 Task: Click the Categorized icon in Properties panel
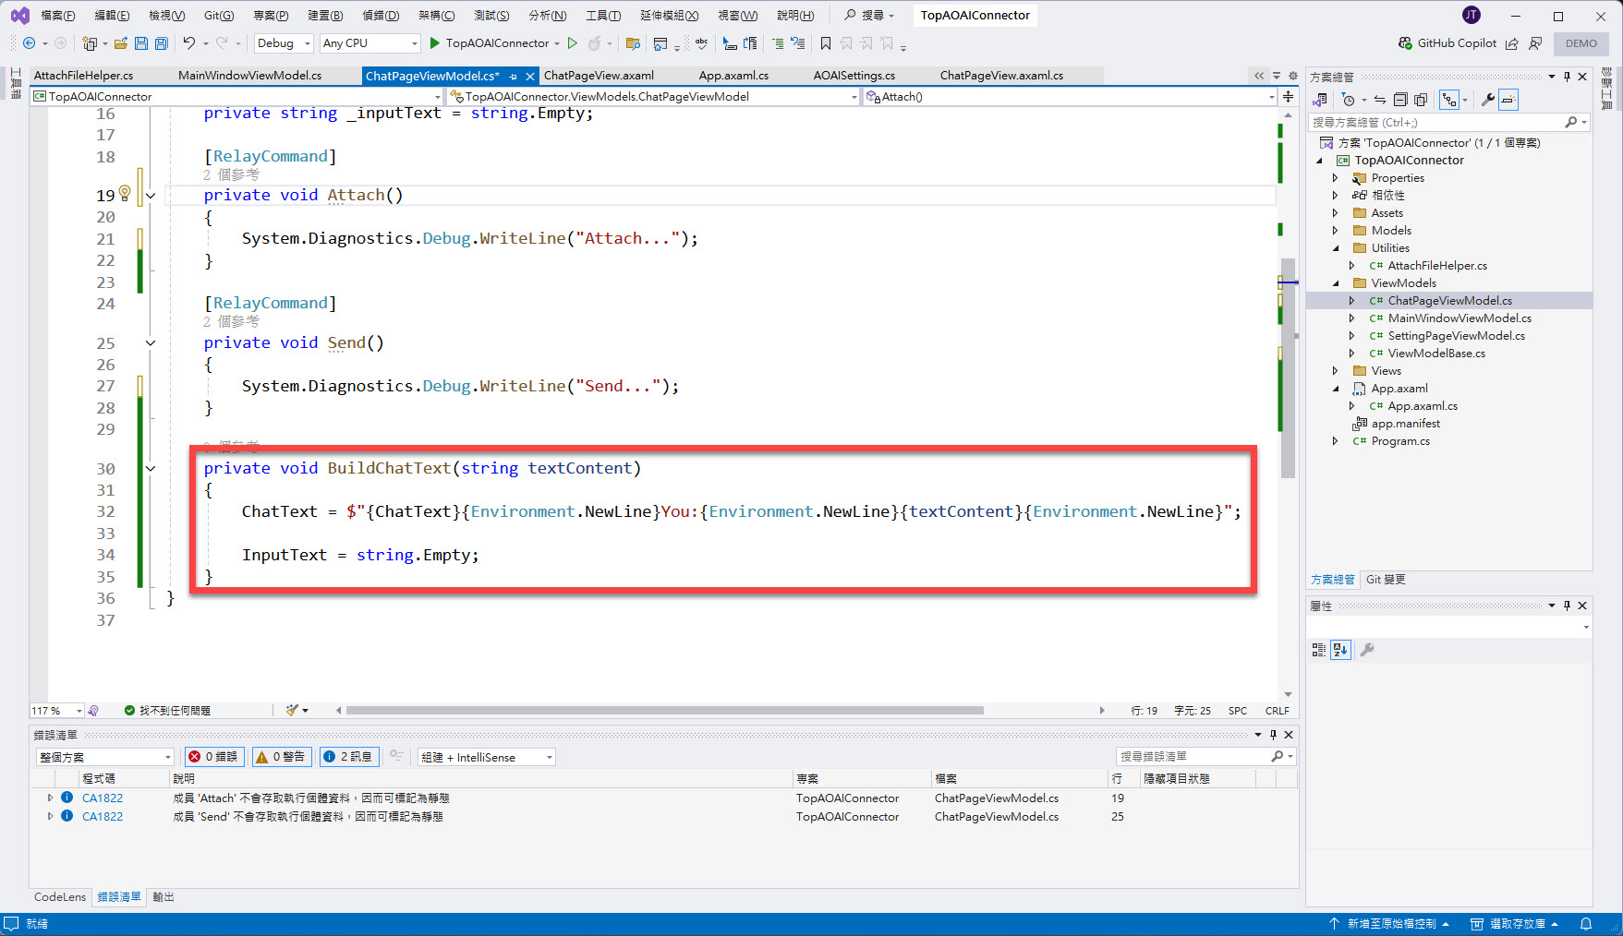[x=1319, y=650]
